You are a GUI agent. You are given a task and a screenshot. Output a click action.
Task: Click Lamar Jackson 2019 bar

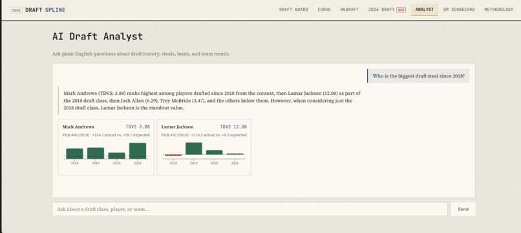[194, 148]
